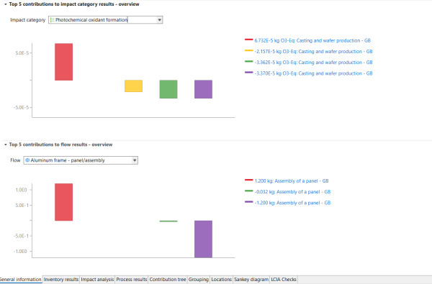Open the LCIA Checks tab

click(x=284, y=279)
